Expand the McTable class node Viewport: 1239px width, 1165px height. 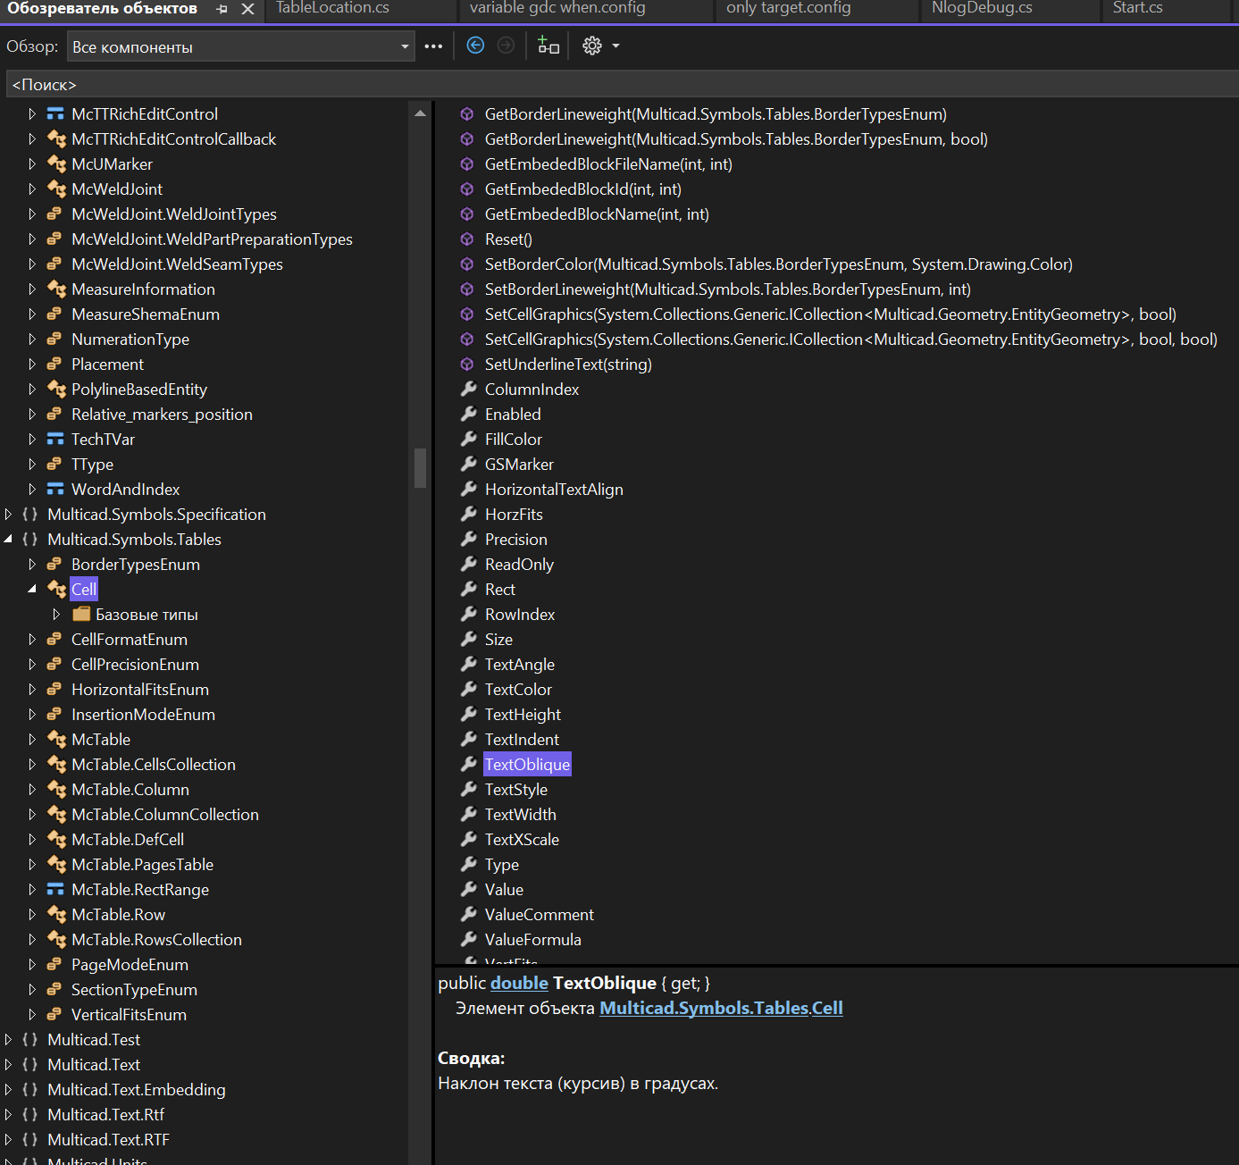[32, 739]
